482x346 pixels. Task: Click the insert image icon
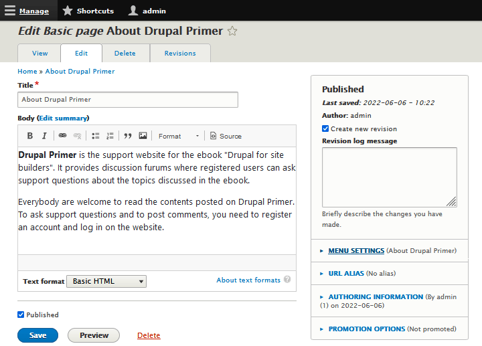pyautogui.click(x=143, y=136)
